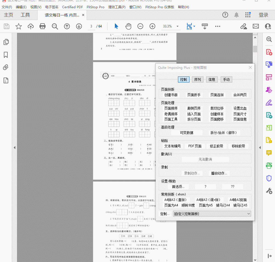Open the page thumbnails panel

click(x=6, y=42)
